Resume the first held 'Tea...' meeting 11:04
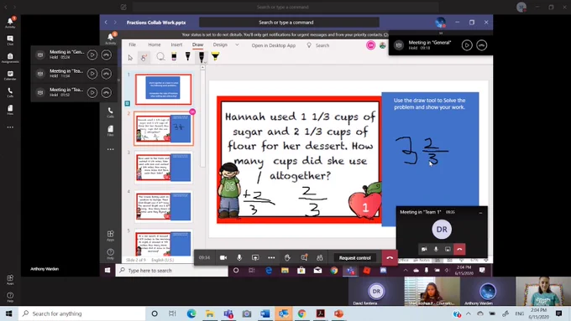Screen dimensions: 571x321 coord(92,74)
